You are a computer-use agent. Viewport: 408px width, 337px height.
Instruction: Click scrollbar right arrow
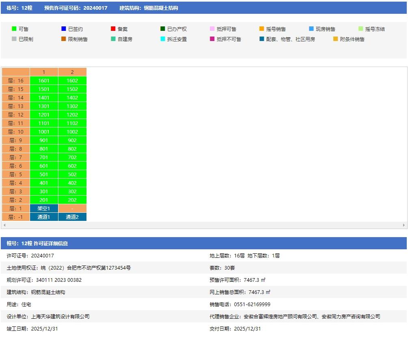(x=404, y=225)
